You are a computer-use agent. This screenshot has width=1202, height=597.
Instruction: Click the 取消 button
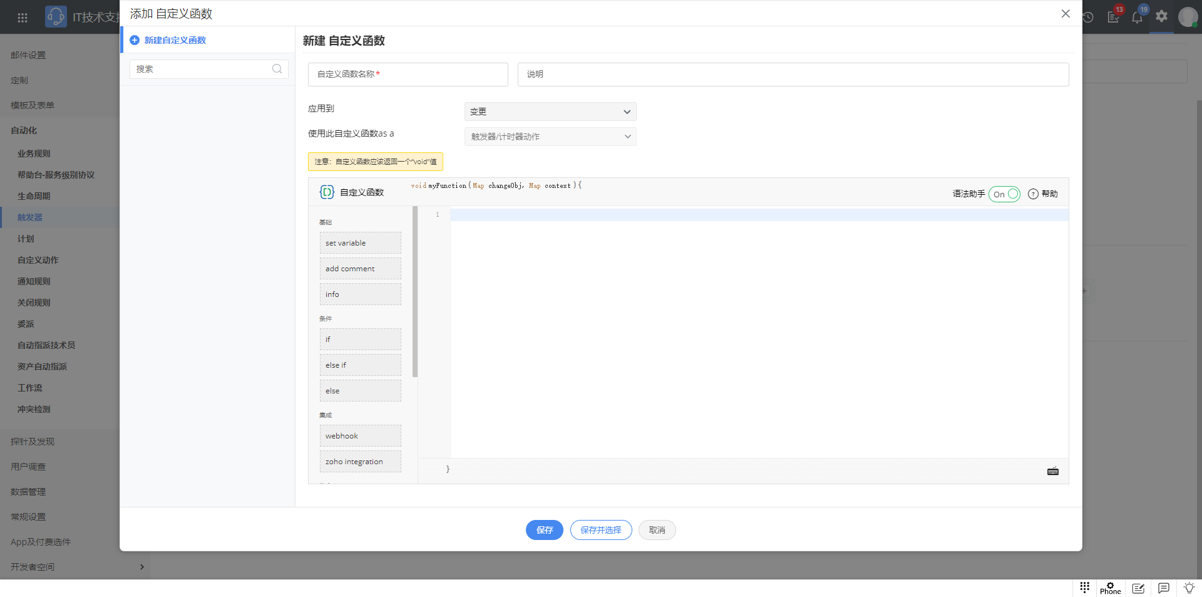coord(657,530)
